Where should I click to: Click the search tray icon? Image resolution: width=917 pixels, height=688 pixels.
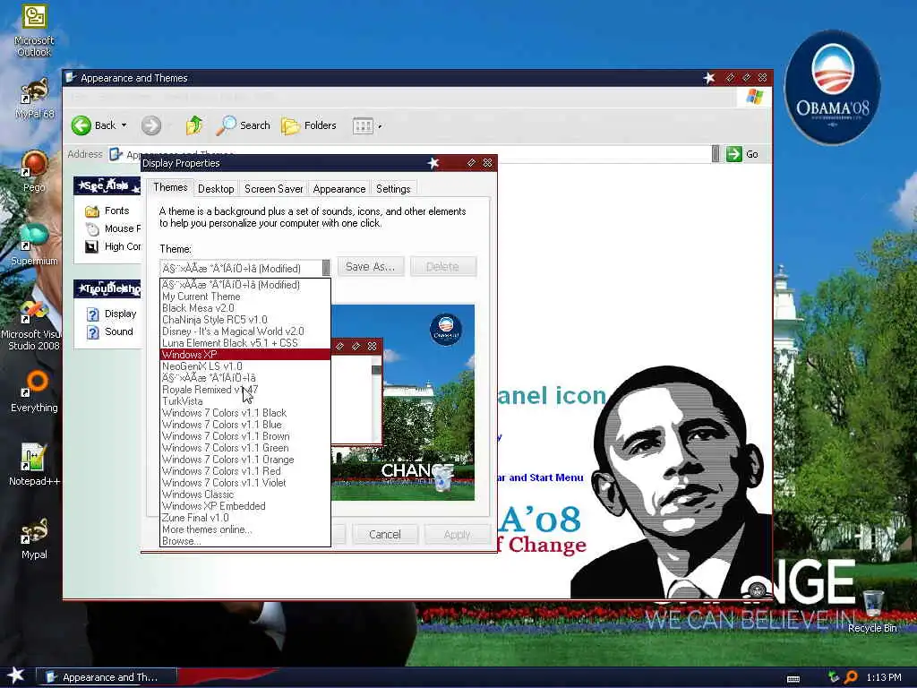tap(852, 677)
